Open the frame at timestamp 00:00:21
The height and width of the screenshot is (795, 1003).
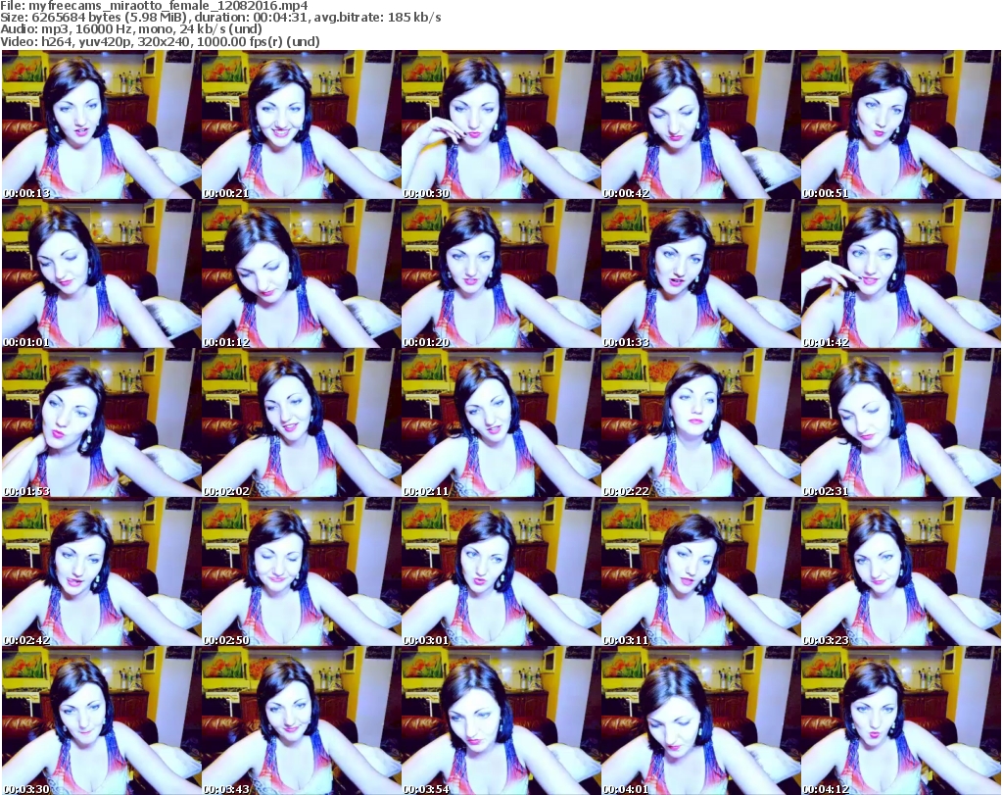302,124
